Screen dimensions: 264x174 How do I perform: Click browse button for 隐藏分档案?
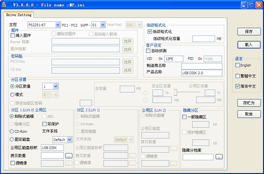(219, 157)
